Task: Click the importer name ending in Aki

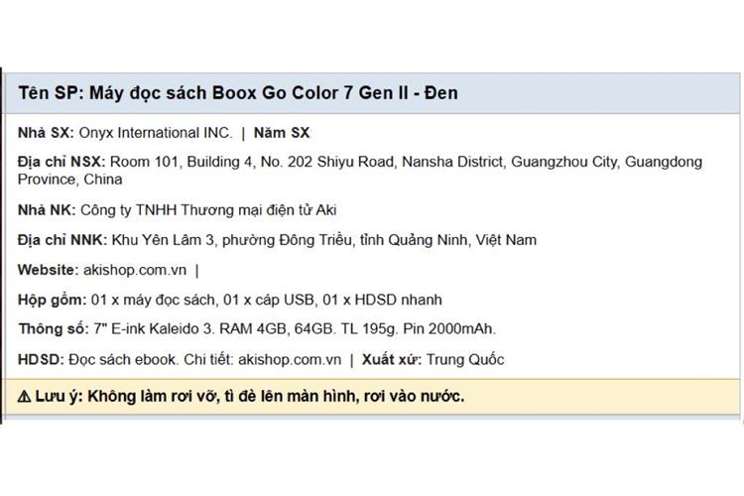Action: (x=208, y=210)
